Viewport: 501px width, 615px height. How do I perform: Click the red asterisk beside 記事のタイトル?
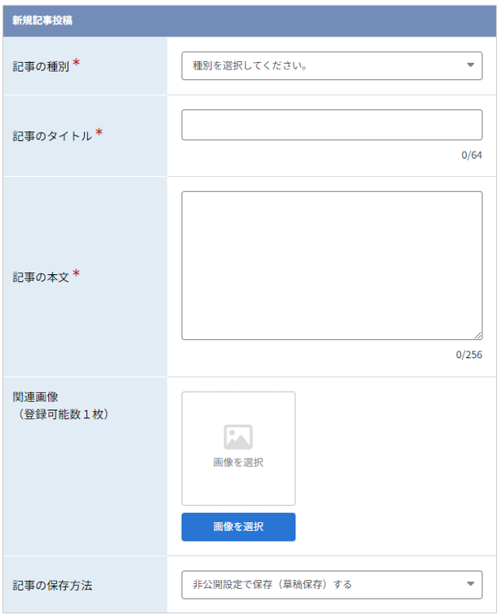(100, 132)
